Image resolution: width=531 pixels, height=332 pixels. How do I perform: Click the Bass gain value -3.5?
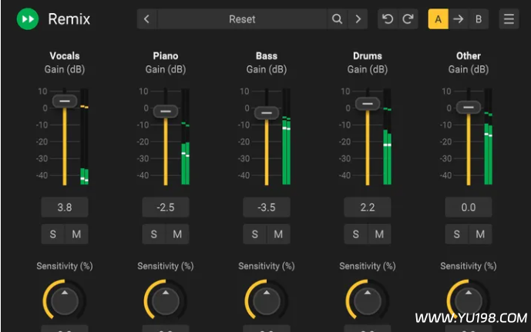click(267, 207)
